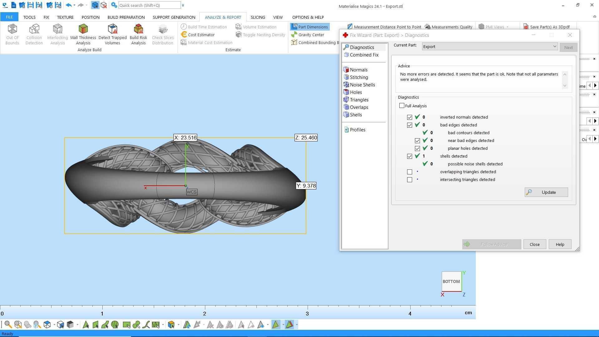
Task: Open the Undo history dropdown arrow
Action: 74,5
